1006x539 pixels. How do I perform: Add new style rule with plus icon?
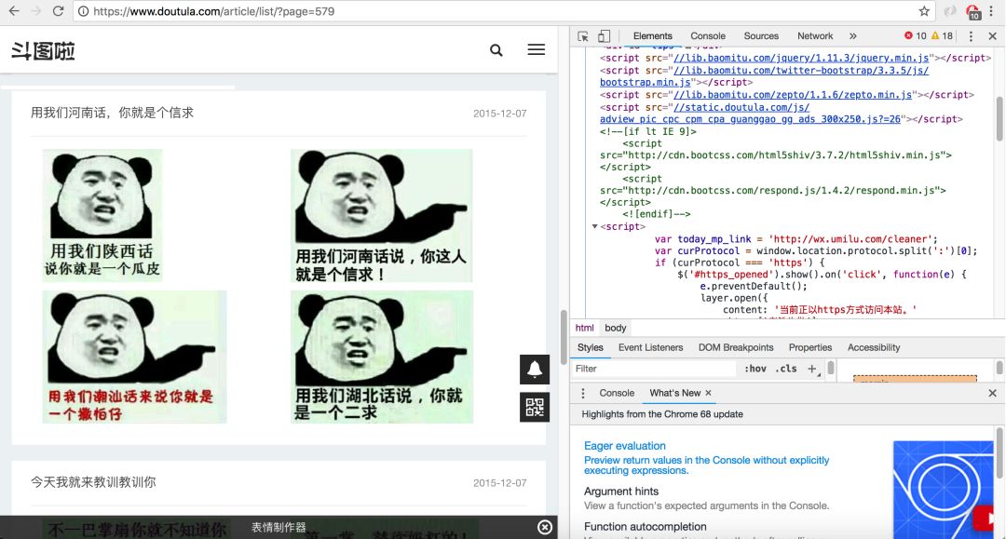click(812, 369)
